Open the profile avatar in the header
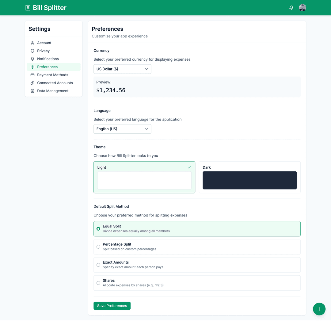 pos(302,7)
